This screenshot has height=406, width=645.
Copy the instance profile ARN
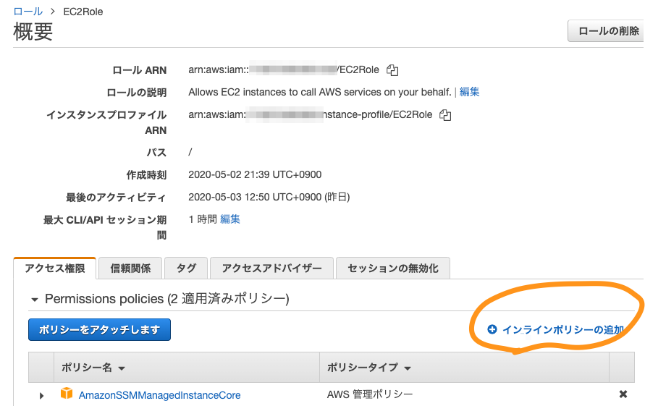[445, 115]
